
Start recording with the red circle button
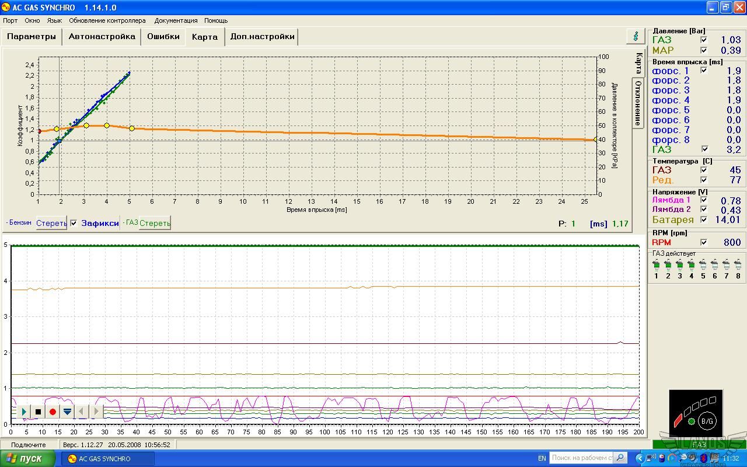(53, 412)
